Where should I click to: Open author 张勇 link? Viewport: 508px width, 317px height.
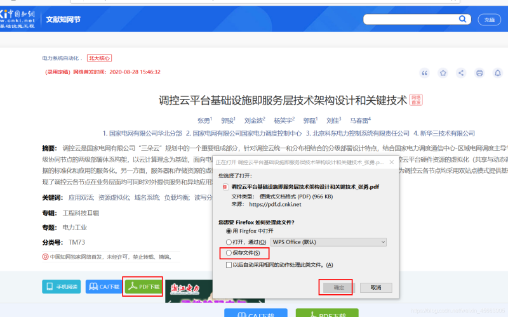click(x=204, y=120)
